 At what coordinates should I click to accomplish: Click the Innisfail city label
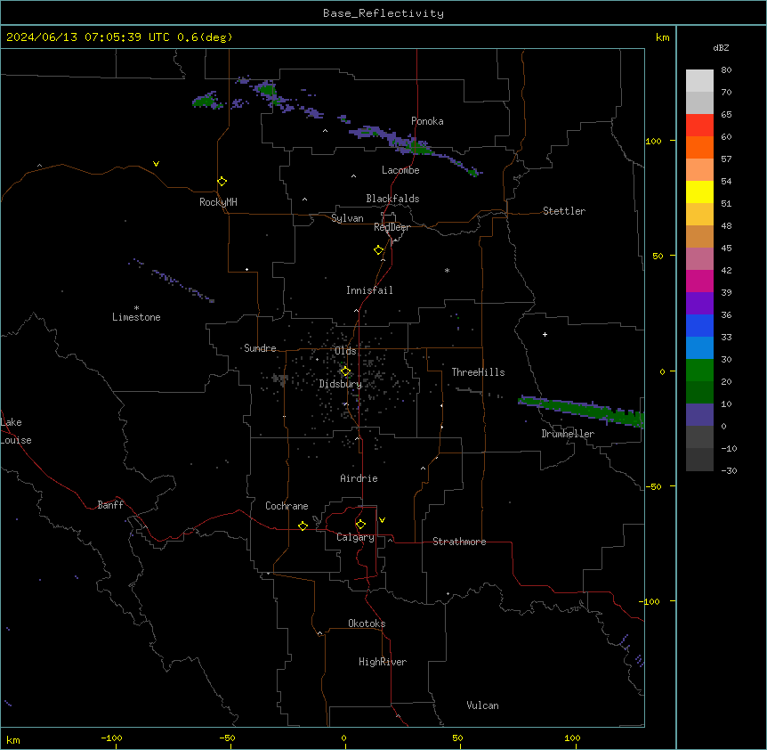(x=369, y=290)
